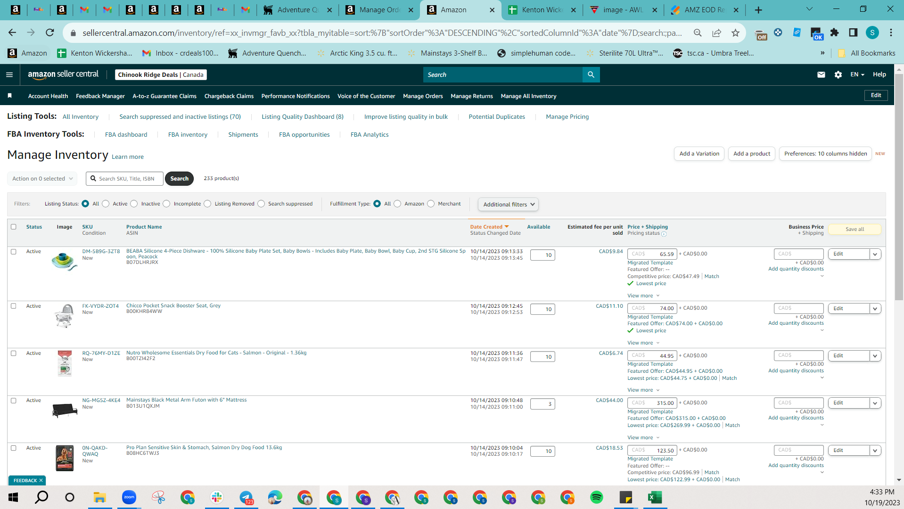Click the Chrome profile avatar S
The image size is (904, 509).
(872, 33)
